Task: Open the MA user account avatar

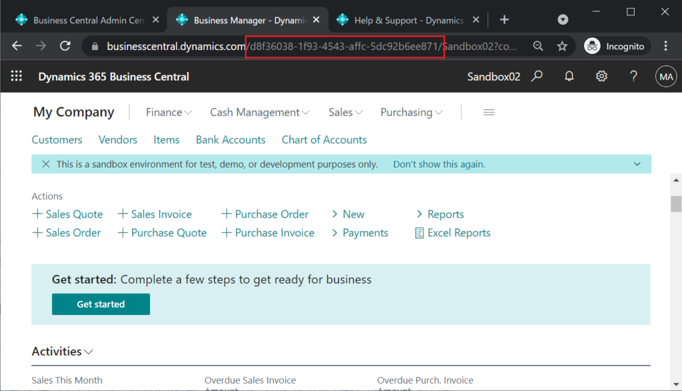Action: coord(666,77)
